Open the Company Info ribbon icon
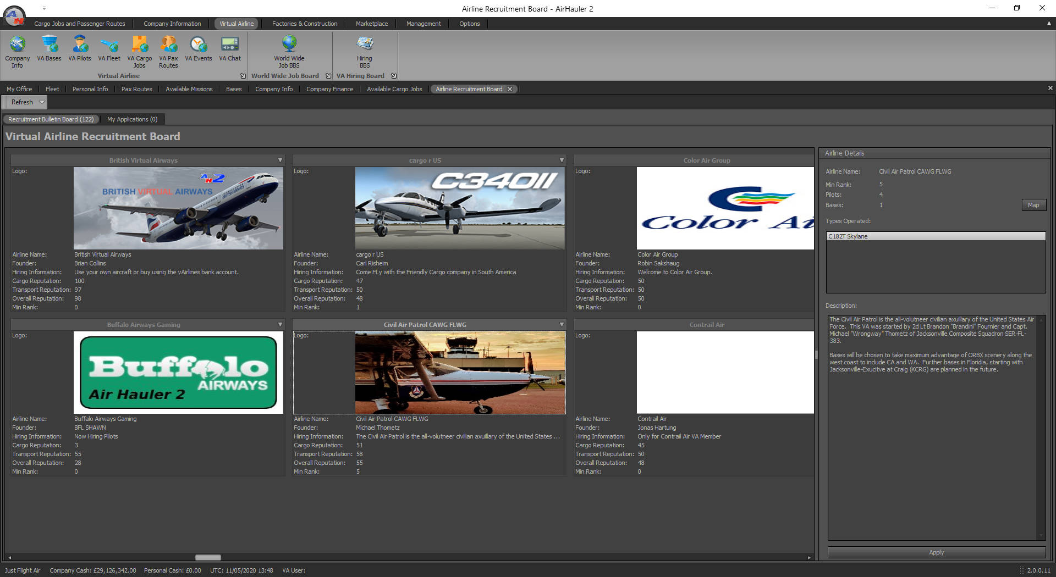 (x=18, y=52)
